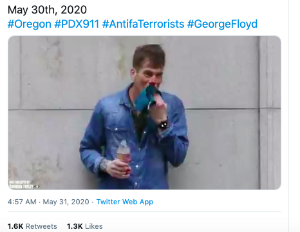Screen dimensions: 300x232
Task: Click the smartwatch shown in the video
Action: 163,124
